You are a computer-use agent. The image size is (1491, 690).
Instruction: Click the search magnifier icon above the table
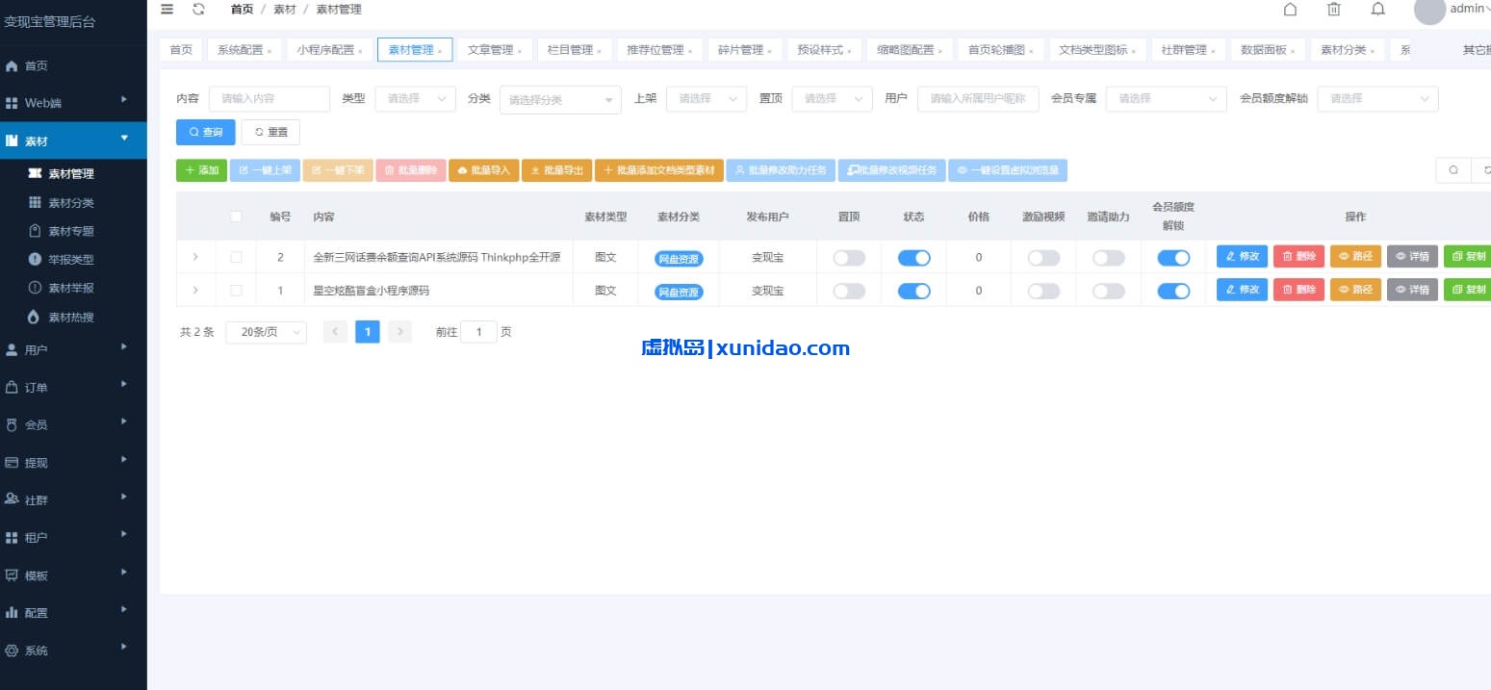click(1453, 169)
